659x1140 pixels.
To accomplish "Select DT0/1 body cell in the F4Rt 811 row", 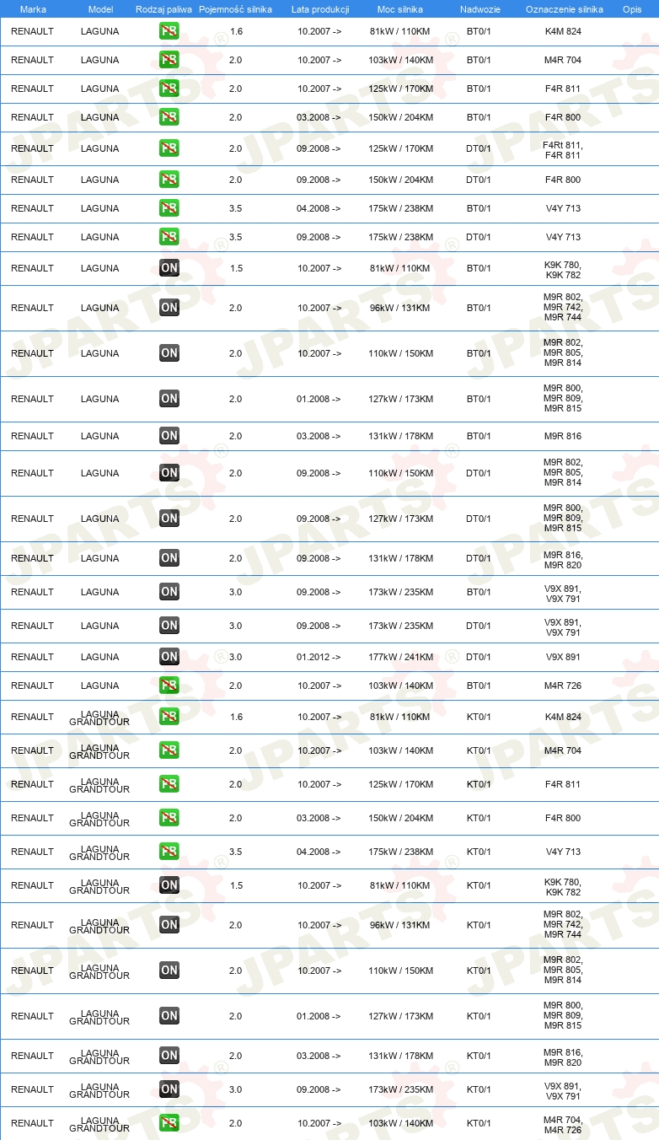I will (479, 148).
